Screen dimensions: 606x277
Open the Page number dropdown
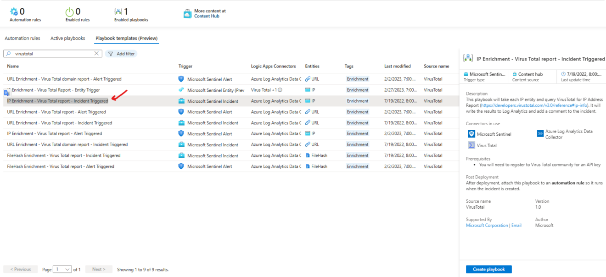pos(62,269)
